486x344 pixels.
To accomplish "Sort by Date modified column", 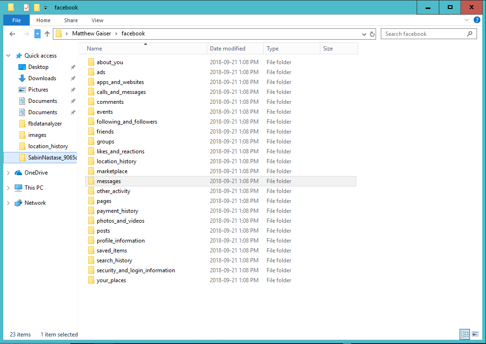I will 235,48.
